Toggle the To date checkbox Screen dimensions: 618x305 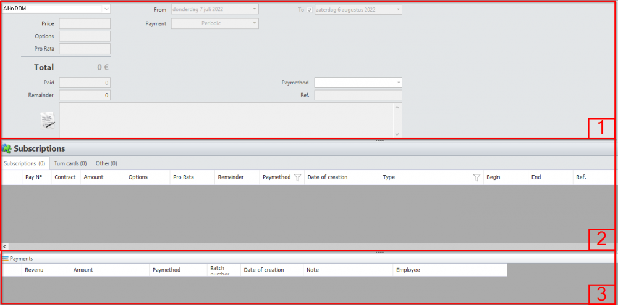pyautogui.click(x=310, y=10)
